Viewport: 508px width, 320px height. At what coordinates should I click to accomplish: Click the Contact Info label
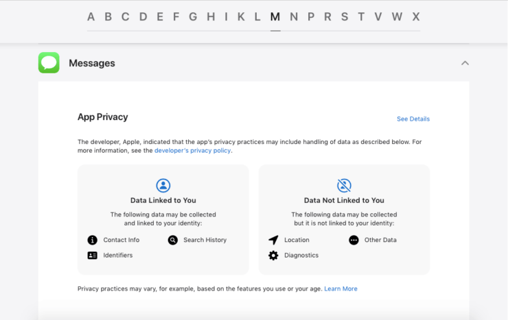click(x=122, y=240)
